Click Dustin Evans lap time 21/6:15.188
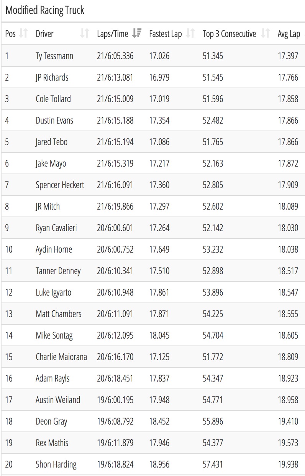The width and height of the screenshot is (305, 476). 115,121
